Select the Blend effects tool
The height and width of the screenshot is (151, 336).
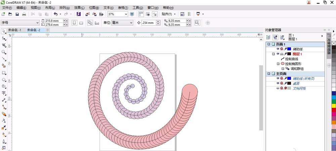[x=4, y=113]
